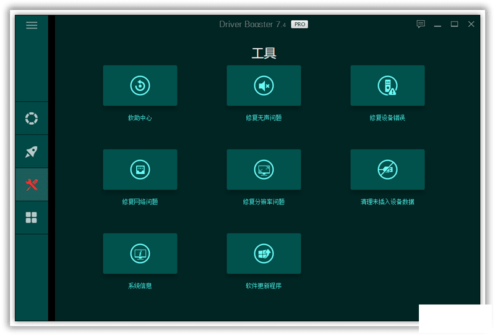495x336 pixels.
Task: Open the 清理未插入设备数据 cleanup tile
Action: coord(387,170)
